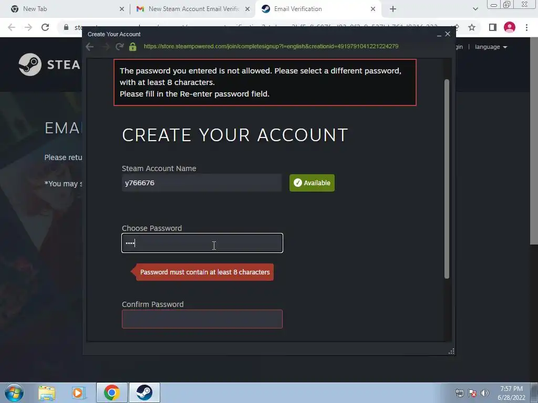Click the green Available indicator
538x403 pixels.
(312, 183)
